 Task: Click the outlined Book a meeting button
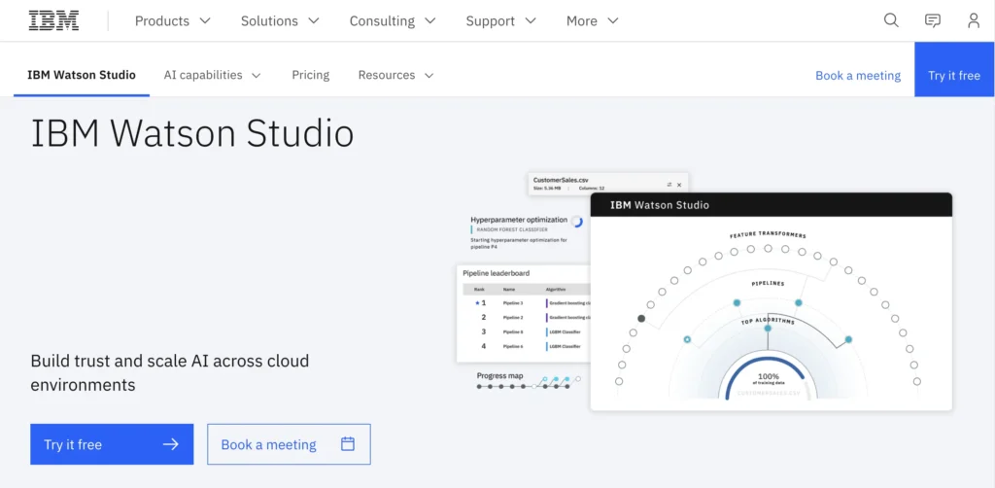click(x=289, y=444)
